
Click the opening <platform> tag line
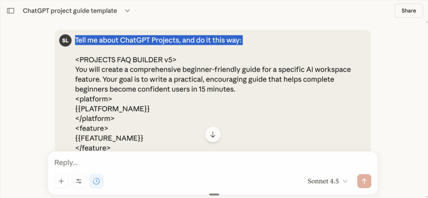pyautogui.click(x=94, y=99)
